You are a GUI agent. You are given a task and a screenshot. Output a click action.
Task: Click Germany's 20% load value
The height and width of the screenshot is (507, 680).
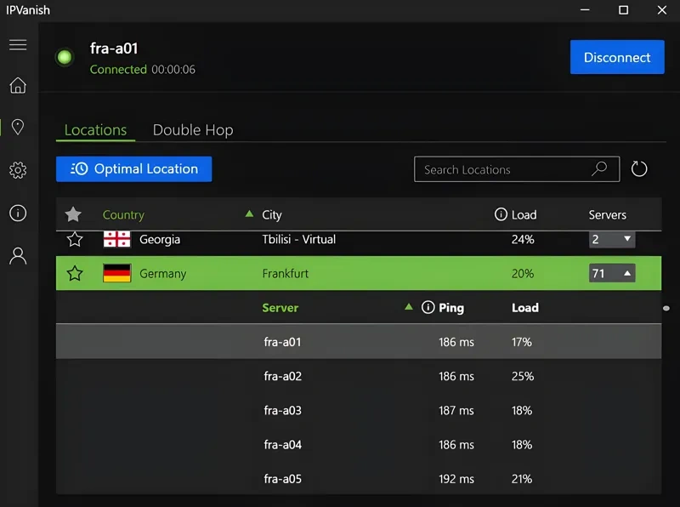point(523,273)
